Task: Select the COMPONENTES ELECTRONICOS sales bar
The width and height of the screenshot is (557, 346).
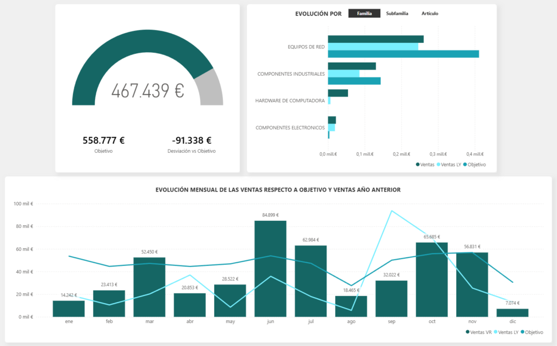Action: (x=331, y=120)
